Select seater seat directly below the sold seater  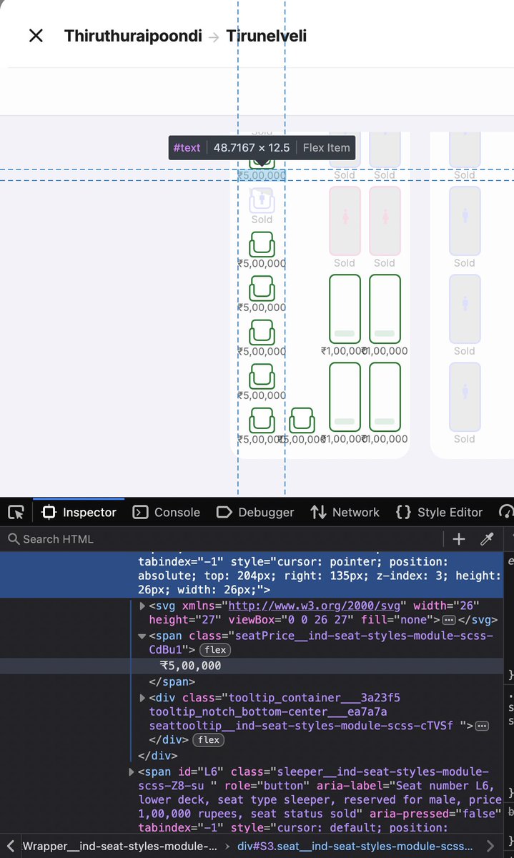262,245
